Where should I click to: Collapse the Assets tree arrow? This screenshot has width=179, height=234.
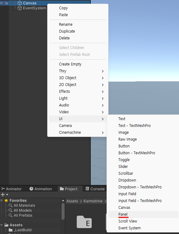[x=2, y=225]
